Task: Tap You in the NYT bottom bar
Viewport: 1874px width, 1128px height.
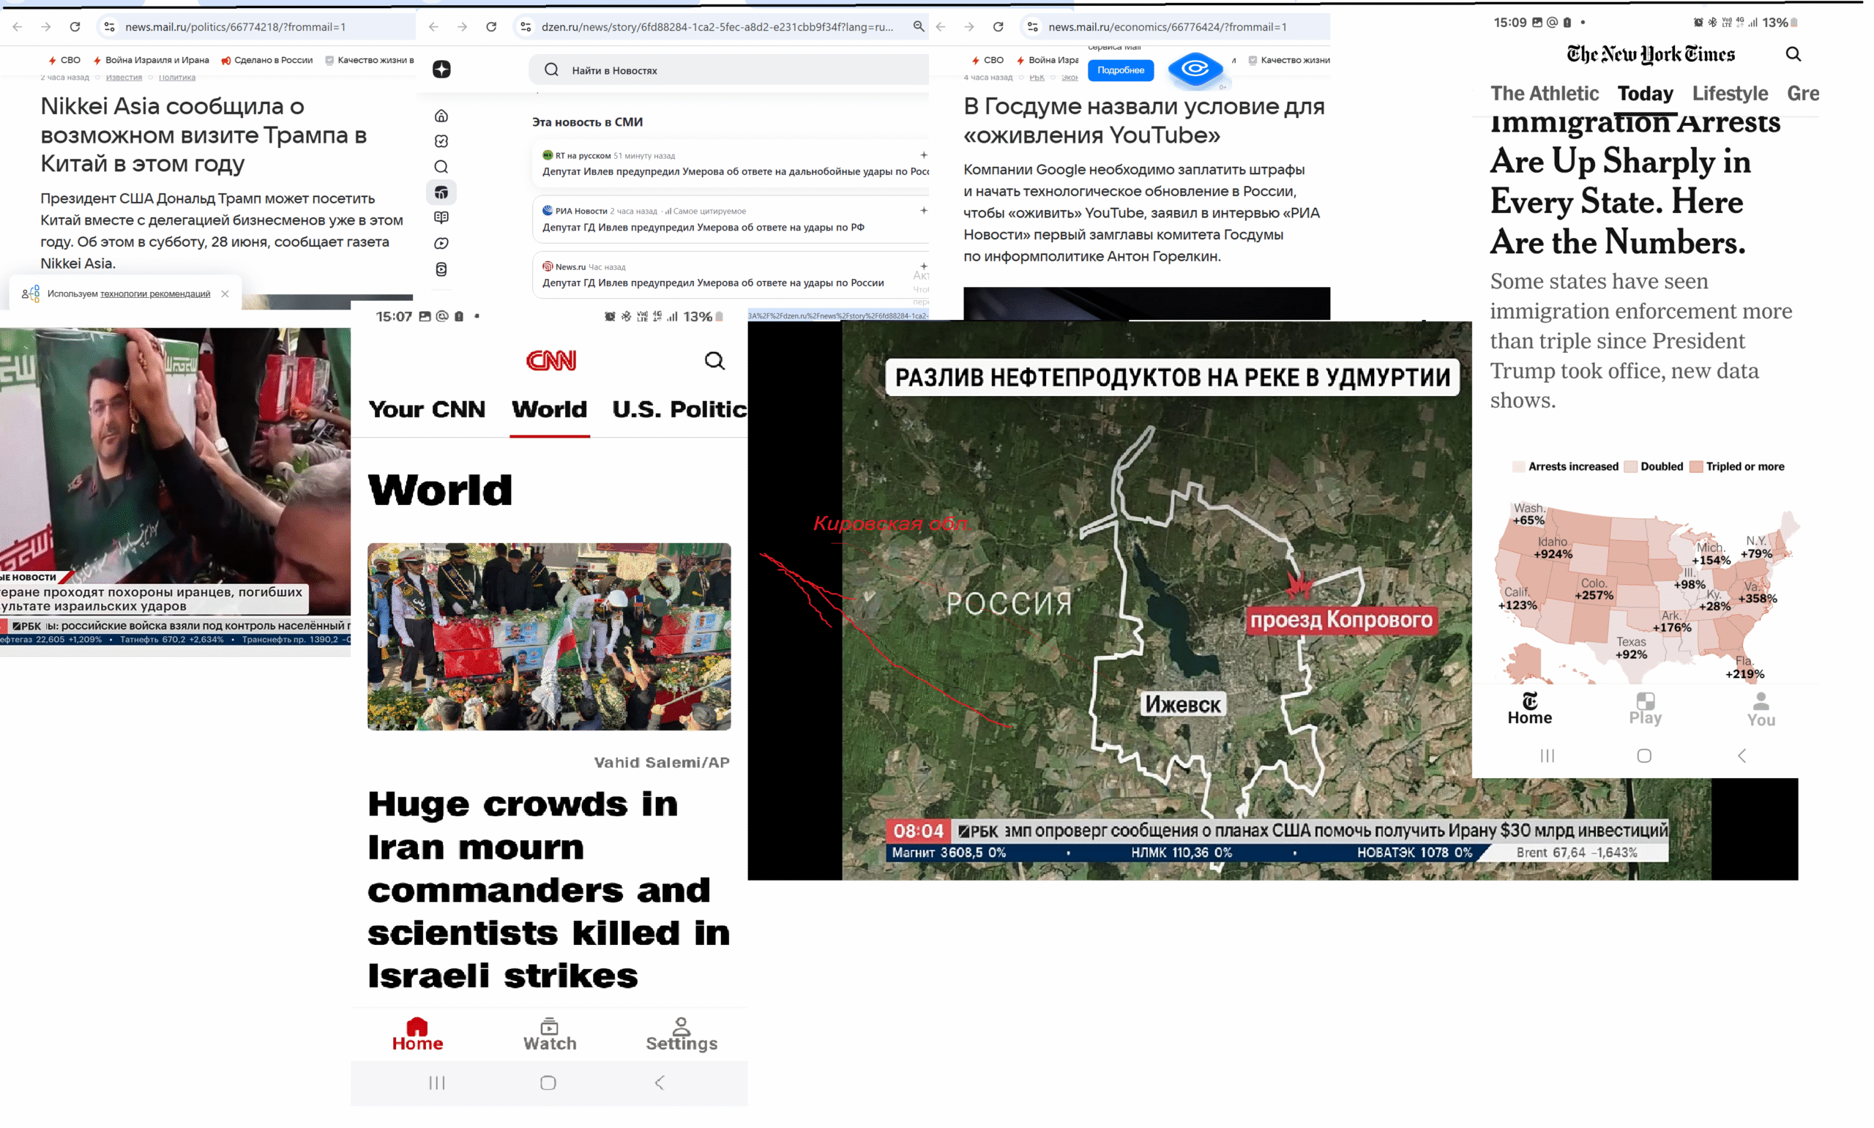Action: [x=1760, y=709]
